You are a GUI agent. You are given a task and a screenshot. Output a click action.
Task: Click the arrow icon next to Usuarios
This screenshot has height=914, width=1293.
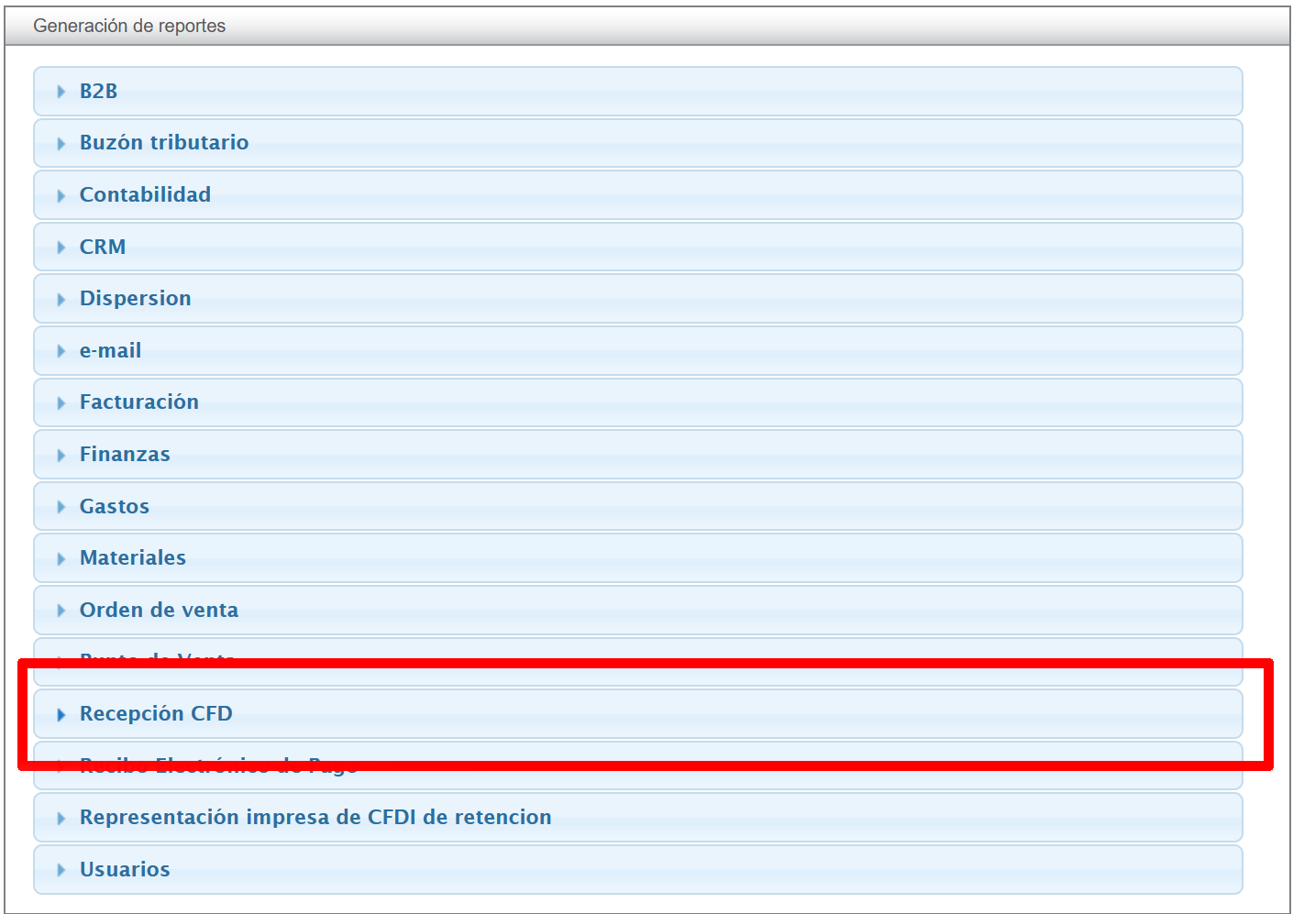coord(61,870)
